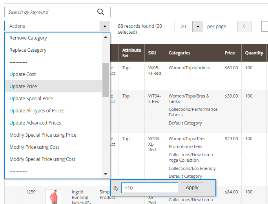Choose Modify Special Price using Cost
Viewport: 268px width, 204px height.
(42, 159)
